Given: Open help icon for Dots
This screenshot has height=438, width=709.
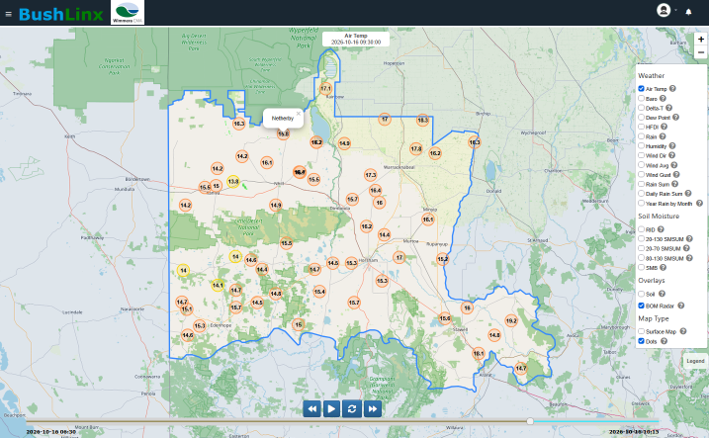Looking at the screenshot, I should pyautogui.click(x=664, y=341).
